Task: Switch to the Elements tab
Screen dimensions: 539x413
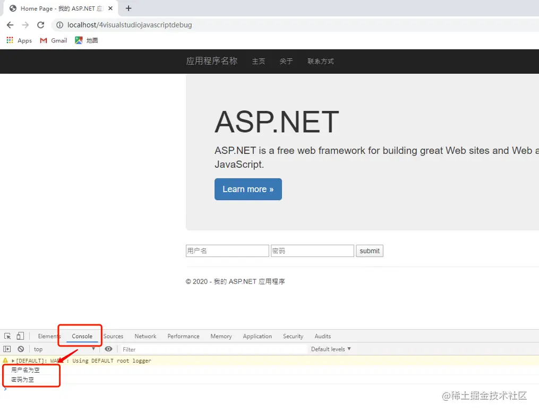Action: [x=49, y=336]
